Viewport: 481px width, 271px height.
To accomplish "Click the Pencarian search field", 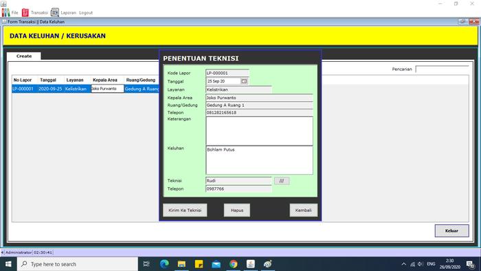I will (442, 69).
